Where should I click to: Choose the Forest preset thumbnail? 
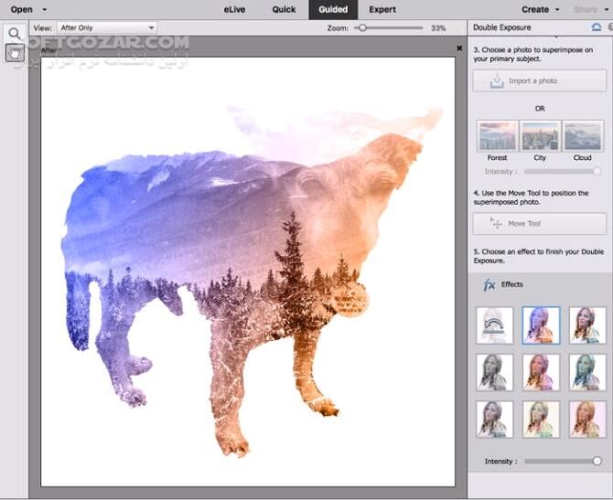(x=498, y=136)
